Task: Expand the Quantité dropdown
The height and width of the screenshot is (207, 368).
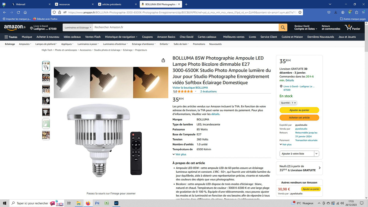Action: tap(288, 103)
